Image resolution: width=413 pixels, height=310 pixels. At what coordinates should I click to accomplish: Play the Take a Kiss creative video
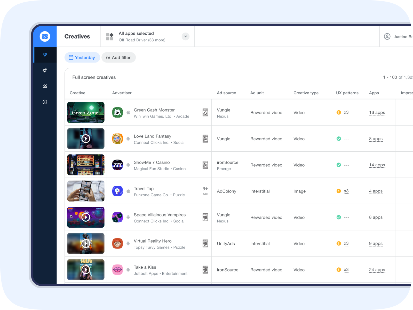86,270
